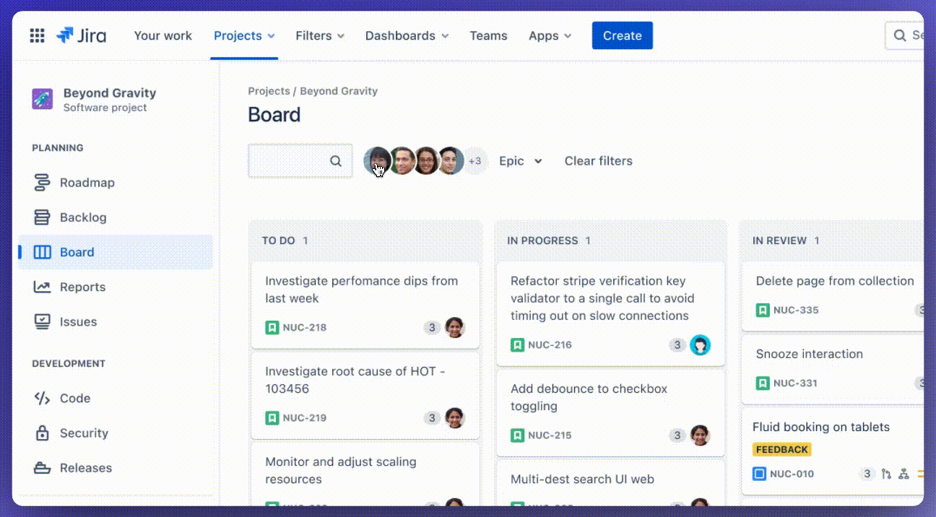
Task: Click the Jira logo
Action: tap(82, 35)
